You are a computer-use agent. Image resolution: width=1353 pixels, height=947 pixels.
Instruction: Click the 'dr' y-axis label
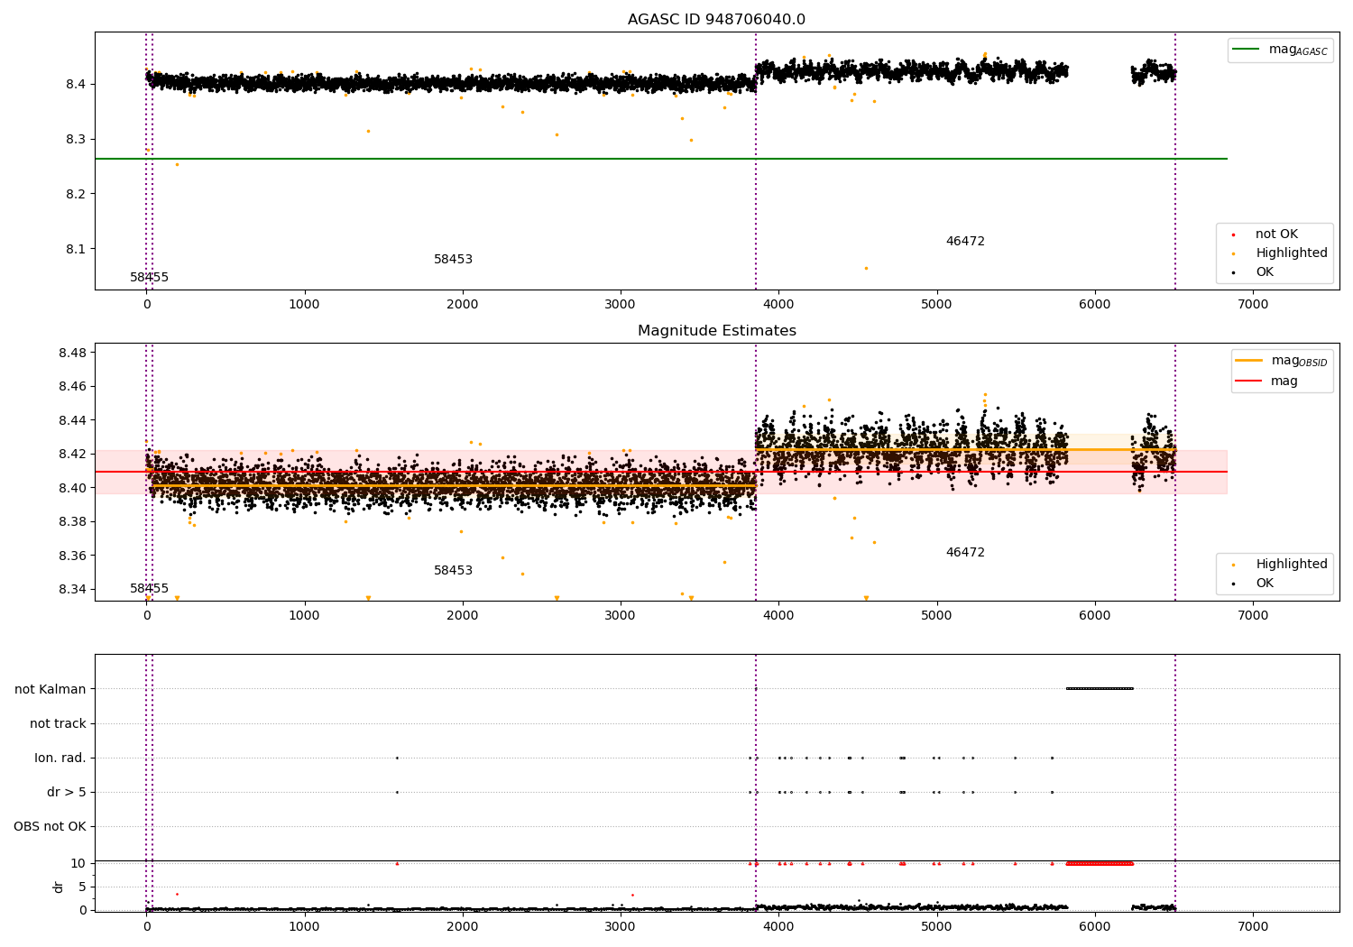click(x=59, y=887)
